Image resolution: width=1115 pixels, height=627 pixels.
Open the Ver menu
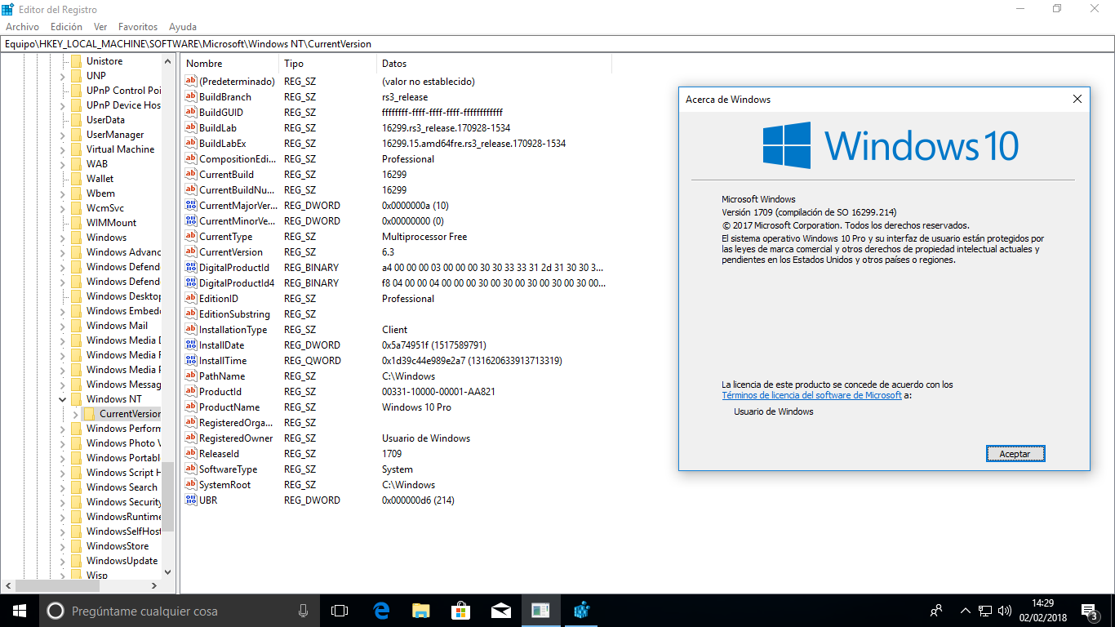[x=100, y=27]
